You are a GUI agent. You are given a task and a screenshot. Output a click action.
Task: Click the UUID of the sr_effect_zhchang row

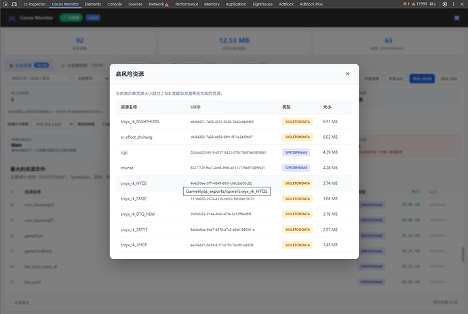pos(222,137)
